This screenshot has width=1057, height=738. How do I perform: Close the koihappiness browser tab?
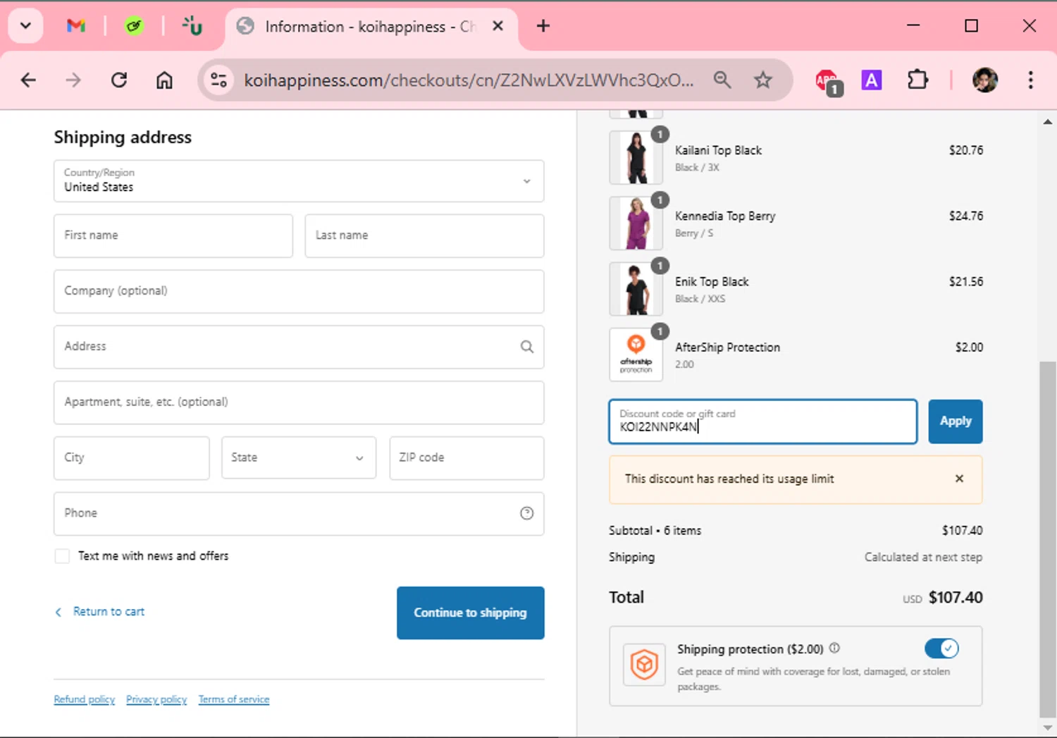click(497, 26)
